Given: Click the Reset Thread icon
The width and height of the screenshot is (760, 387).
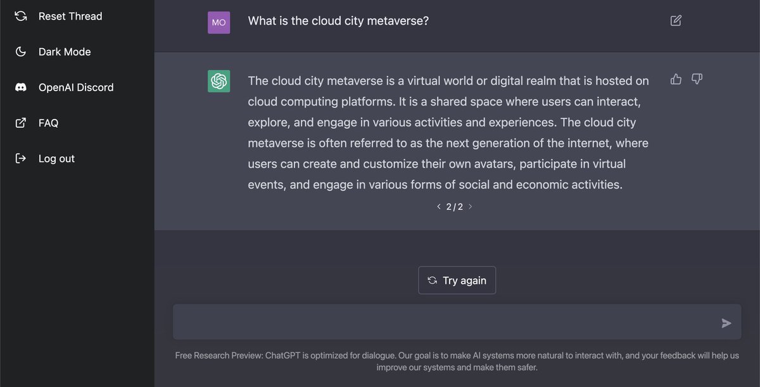Looking at the screenshot, I should 21,16.
